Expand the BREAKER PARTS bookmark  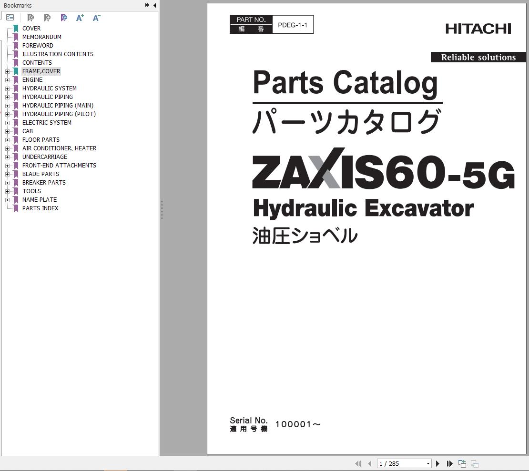[8, 183]
